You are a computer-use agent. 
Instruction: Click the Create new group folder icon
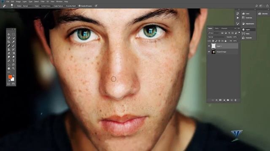click(x=228, y=100)
